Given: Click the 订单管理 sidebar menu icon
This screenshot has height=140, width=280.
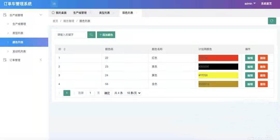Looking at the screenshot, I should (x=5, y=60).
